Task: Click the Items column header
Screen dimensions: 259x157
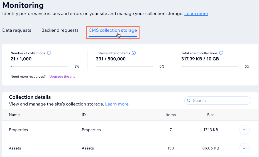Action: [x=171, y=115]
